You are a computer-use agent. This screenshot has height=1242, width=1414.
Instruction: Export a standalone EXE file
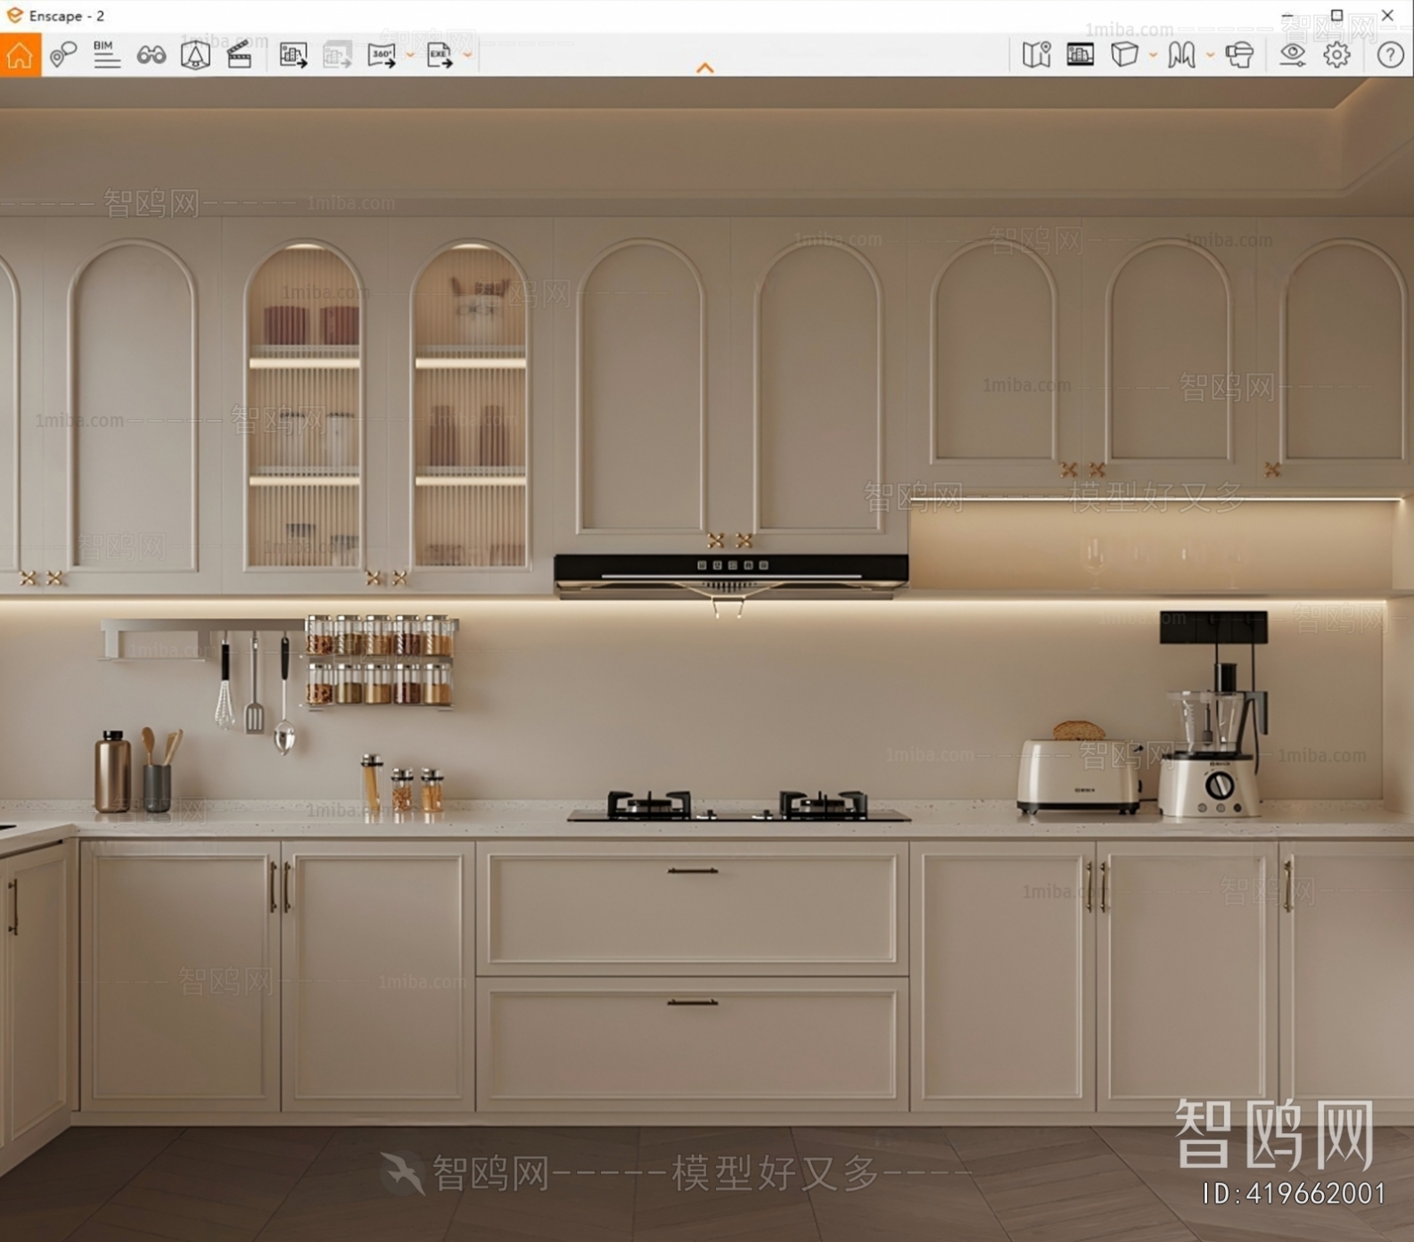tap(440, 55)
